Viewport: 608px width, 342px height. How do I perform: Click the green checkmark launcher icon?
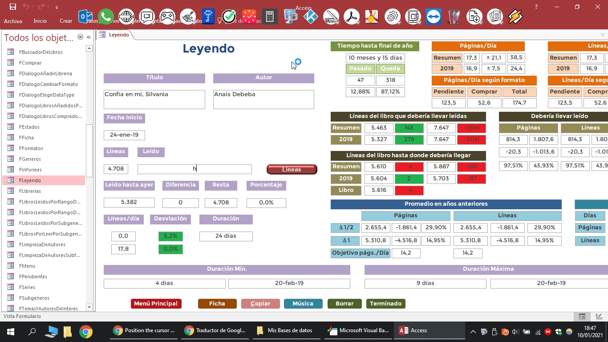(229, 17)
